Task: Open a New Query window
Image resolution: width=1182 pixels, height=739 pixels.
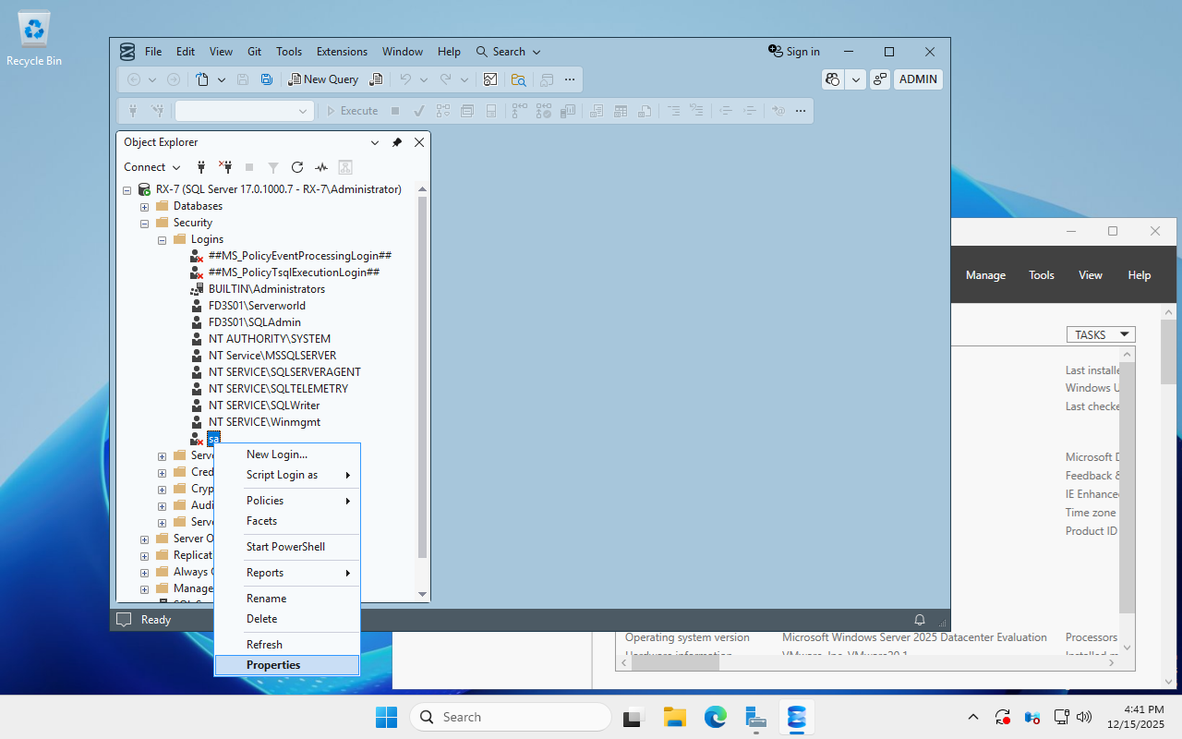Action: [x=322, y=79]
